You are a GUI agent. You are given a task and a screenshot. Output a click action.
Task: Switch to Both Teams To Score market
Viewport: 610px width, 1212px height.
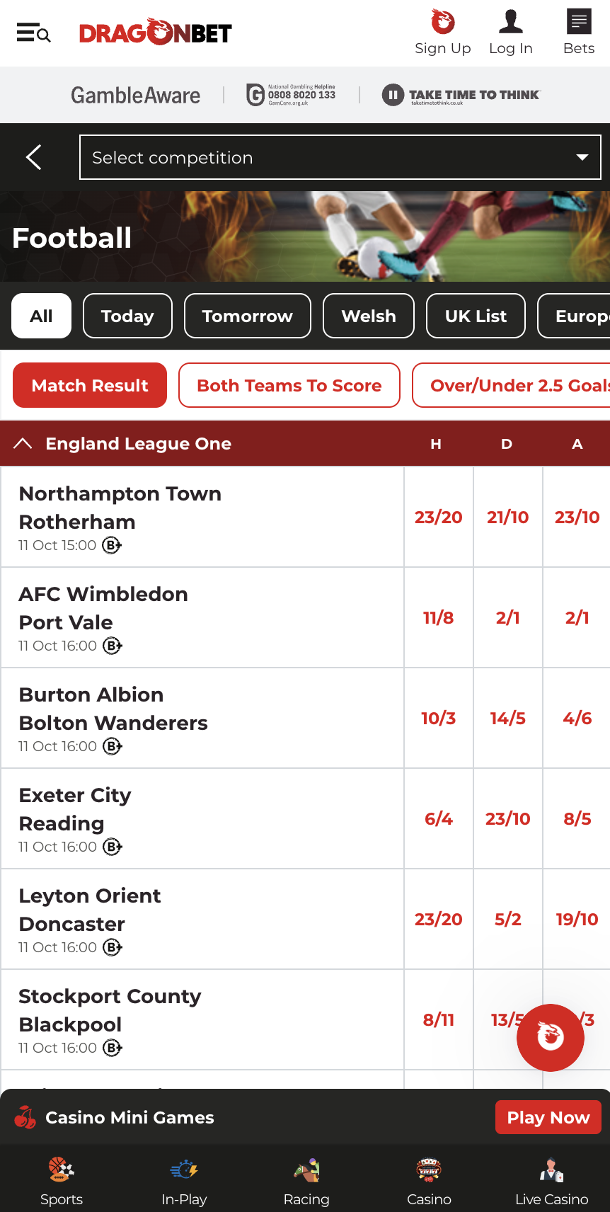click(x=289, y=385)
